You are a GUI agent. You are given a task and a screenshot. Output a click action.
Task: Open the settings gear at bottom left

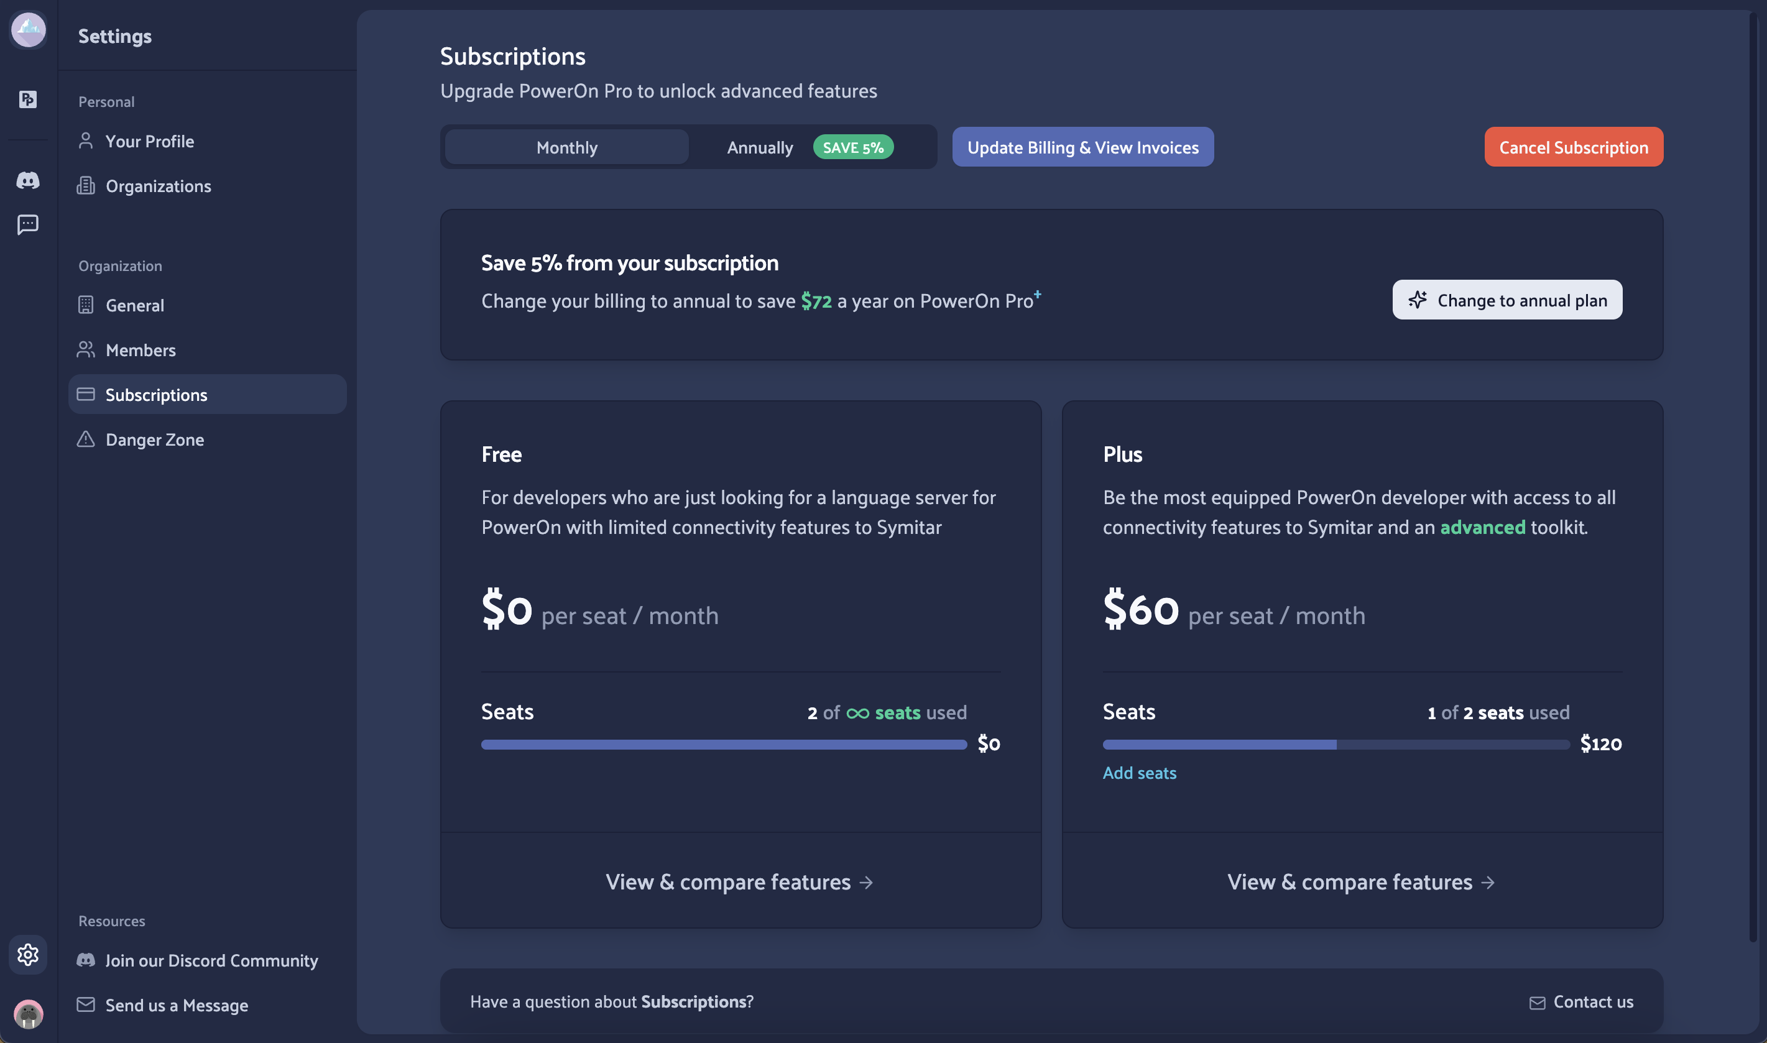pos(28,955)
